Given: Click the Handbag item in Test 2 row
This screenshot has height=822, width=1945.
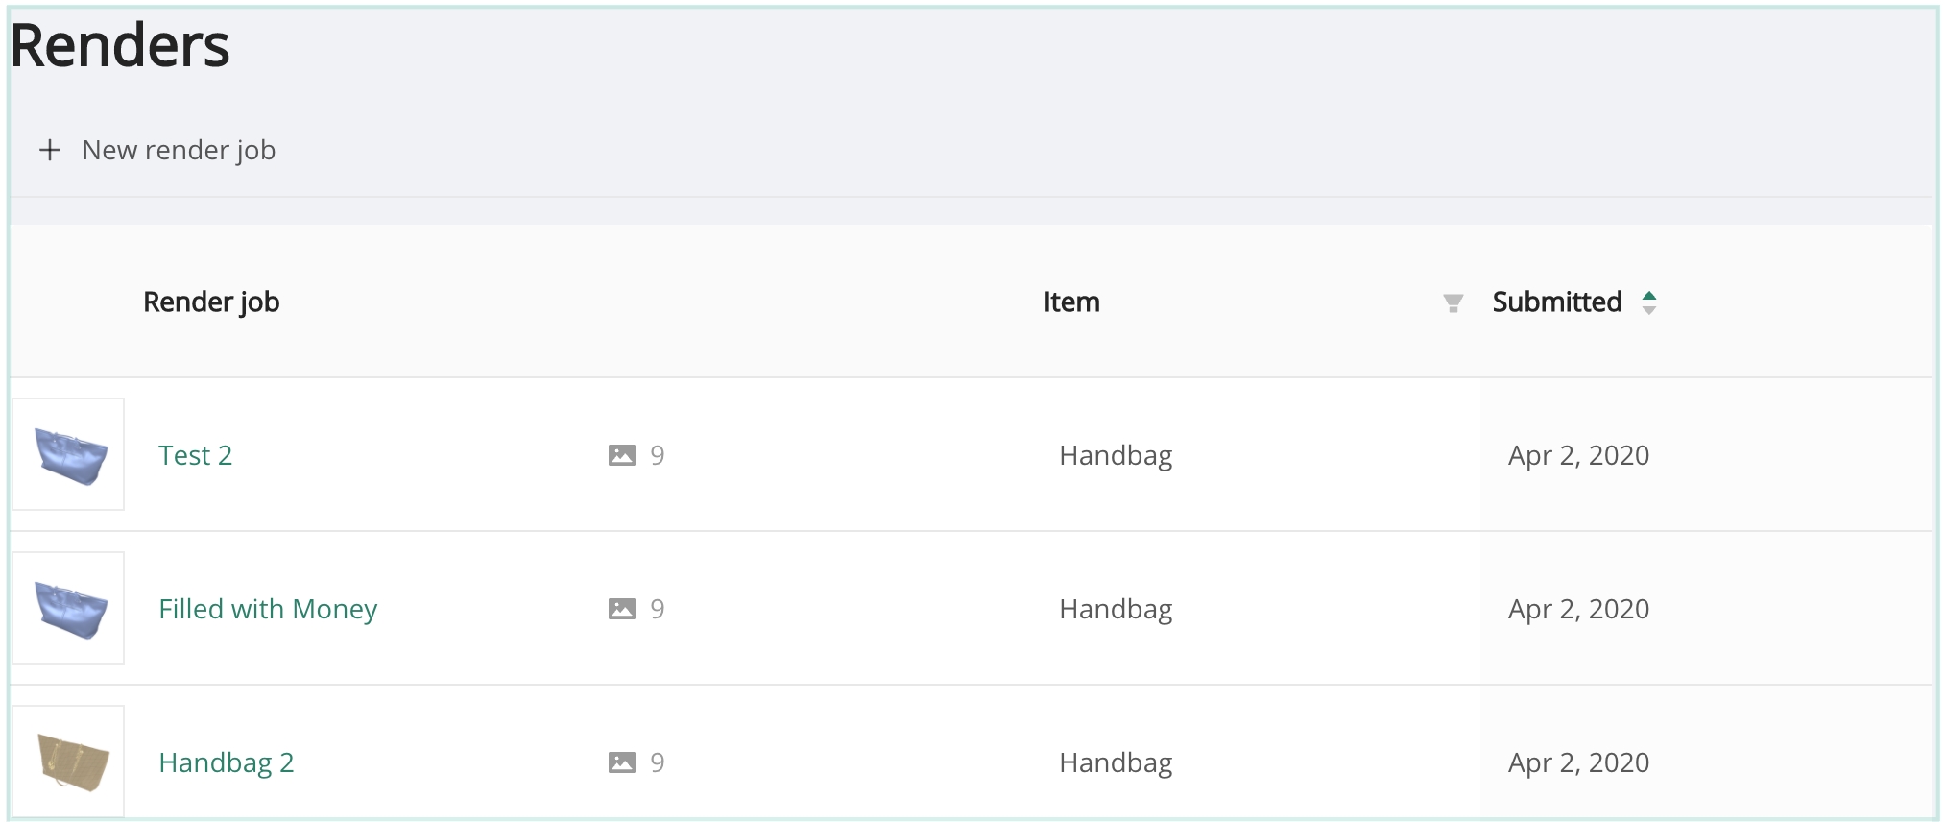Looking at the screenshot, I should (x=1116, y=455).
